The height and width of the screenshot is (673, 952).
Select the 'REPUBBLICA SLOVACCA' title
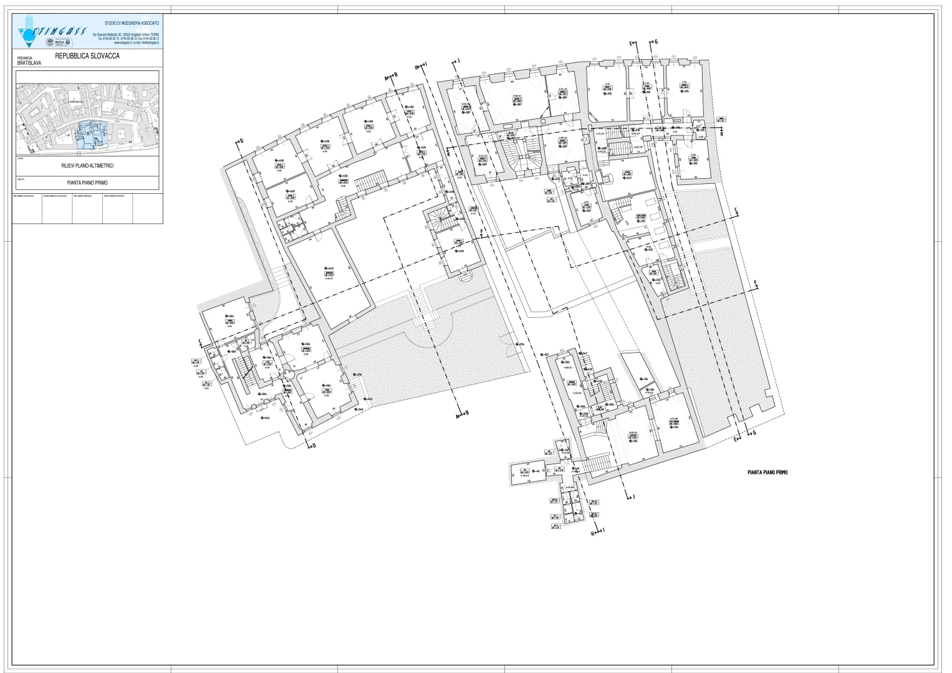click(x=87, y=56)
